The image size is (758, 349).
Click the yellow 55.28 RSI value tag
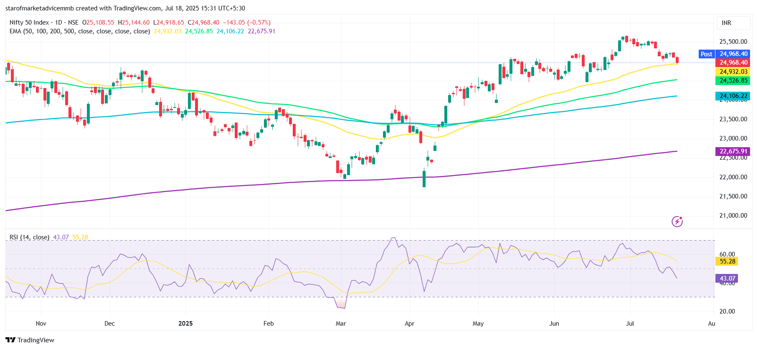(x=727, y=261)
